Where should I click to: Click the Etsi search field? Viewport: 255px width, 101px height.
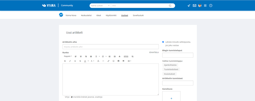140,6
